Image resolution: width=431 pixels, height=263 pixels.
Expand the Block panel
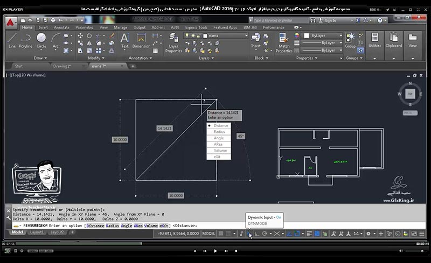click(261, 58)
